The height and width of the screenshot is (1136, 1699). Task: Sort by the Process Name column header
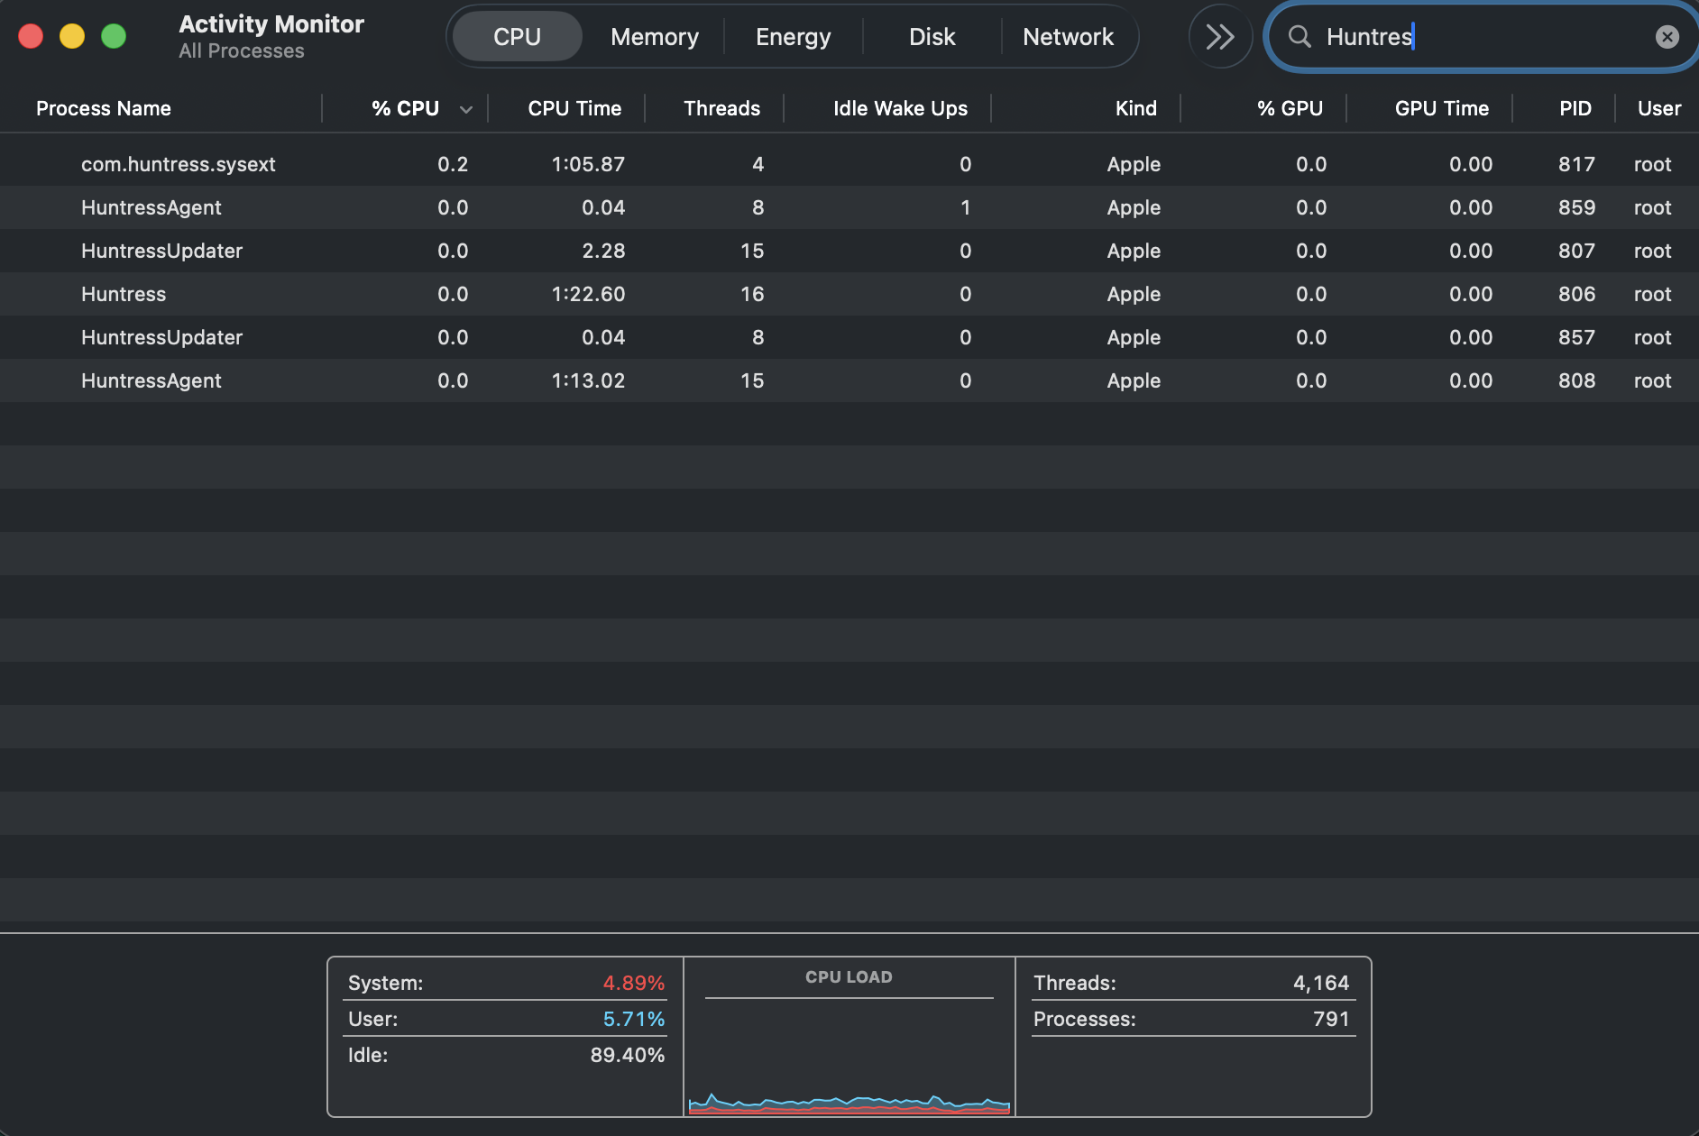[x=104, y=109]
